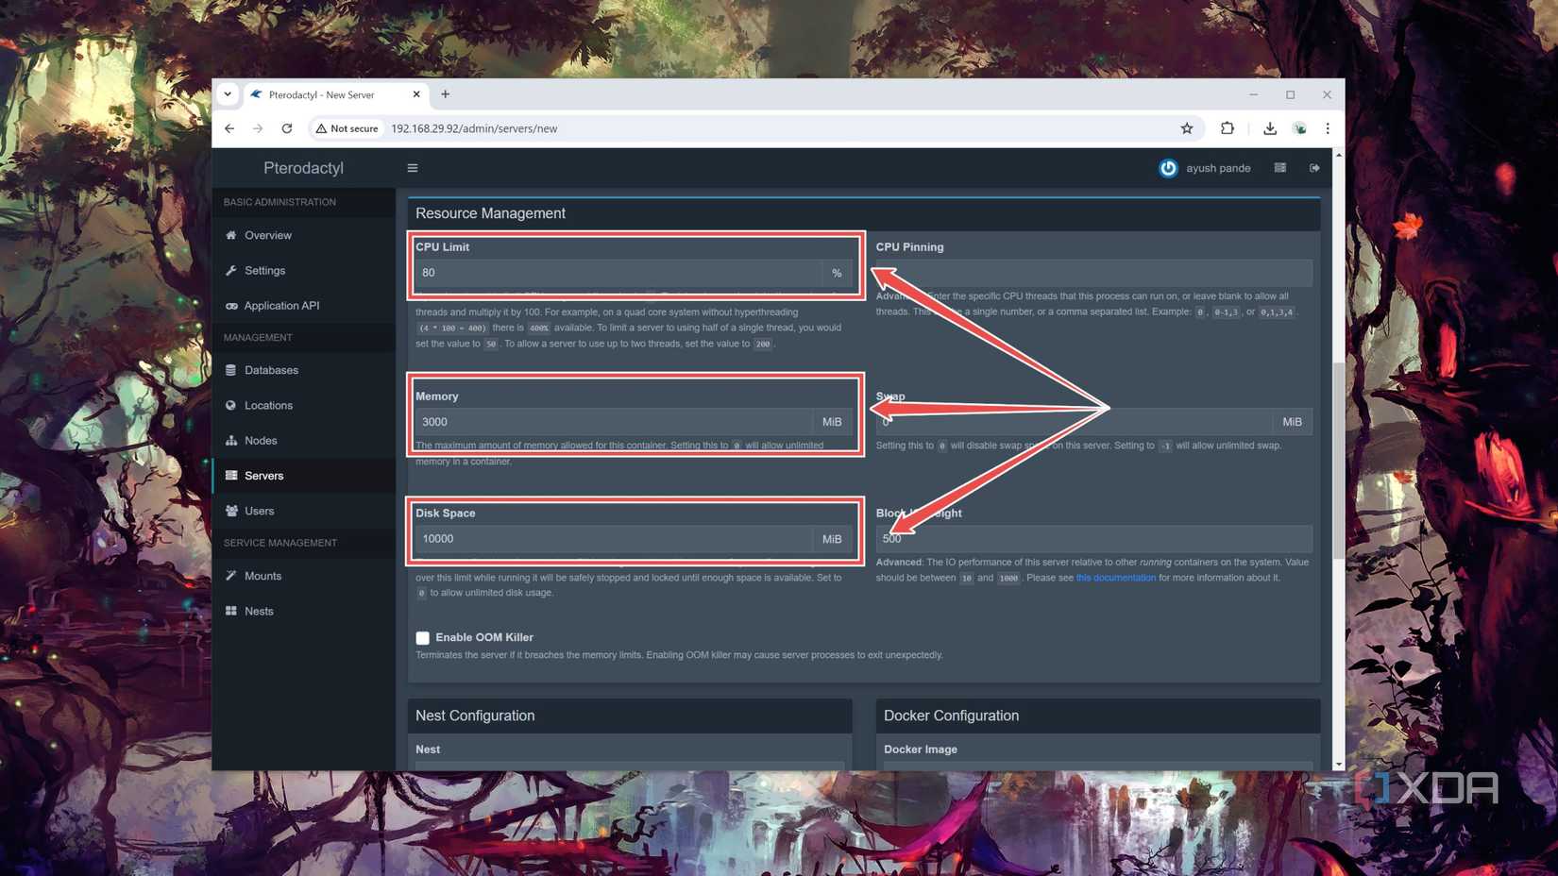Open the Mounts page under Service Management

pyautogui.click(x=262, y=576)
